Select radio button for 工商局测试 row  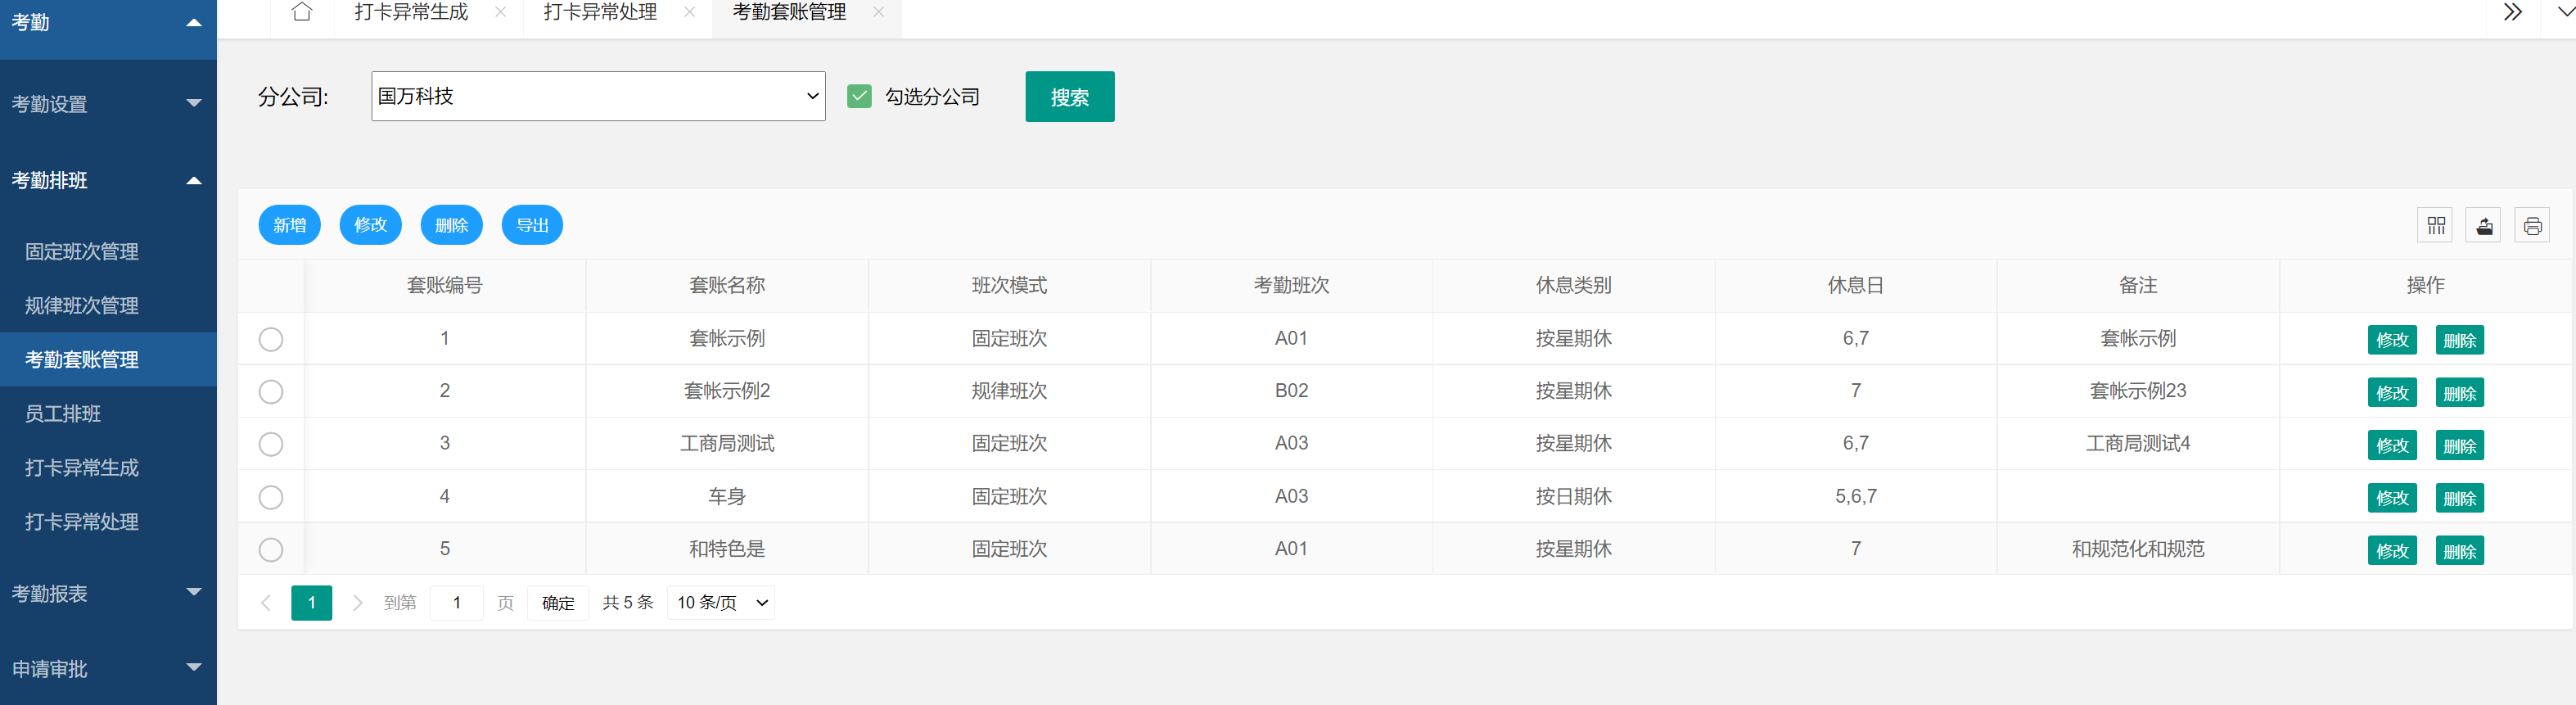pos(271,444)
